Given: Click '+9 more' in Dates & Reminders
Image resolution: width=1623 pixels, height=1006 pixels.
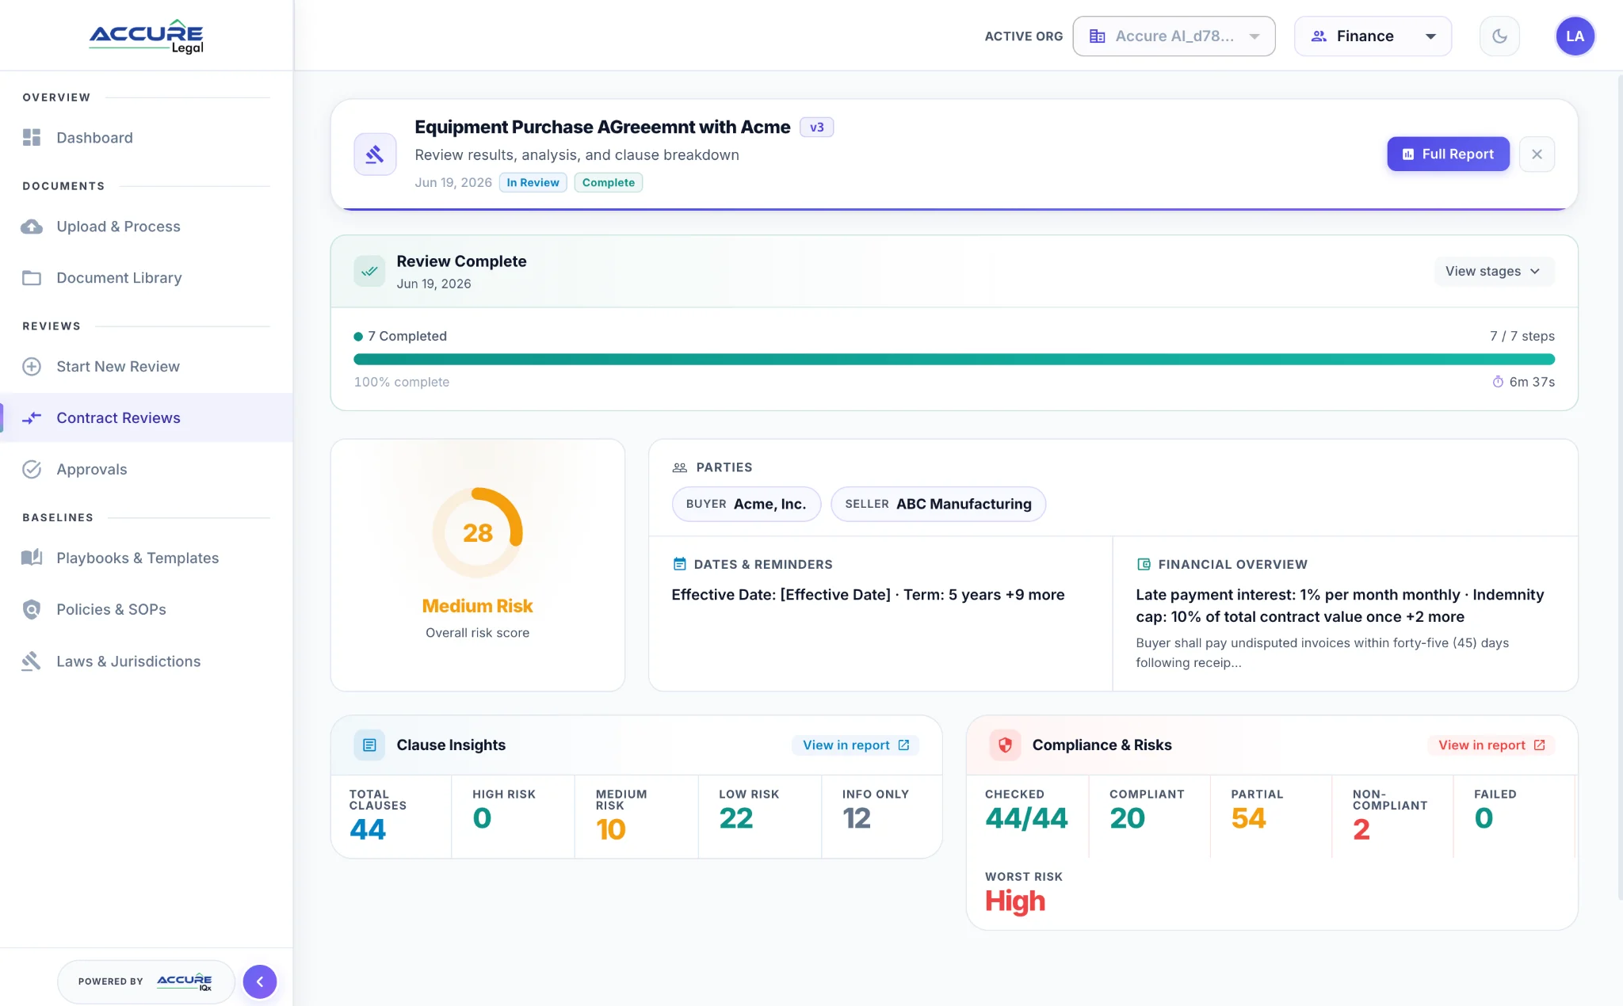Looking at the screenshot, I should pyautogui.click(x=1035, y=595).
